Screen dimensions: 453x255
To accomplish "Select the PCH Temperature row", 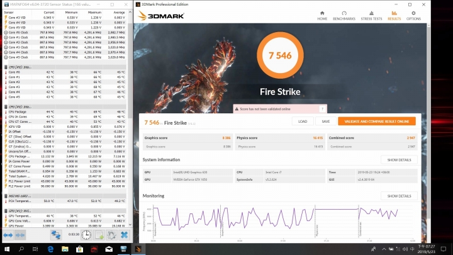I will coord(65,201).
